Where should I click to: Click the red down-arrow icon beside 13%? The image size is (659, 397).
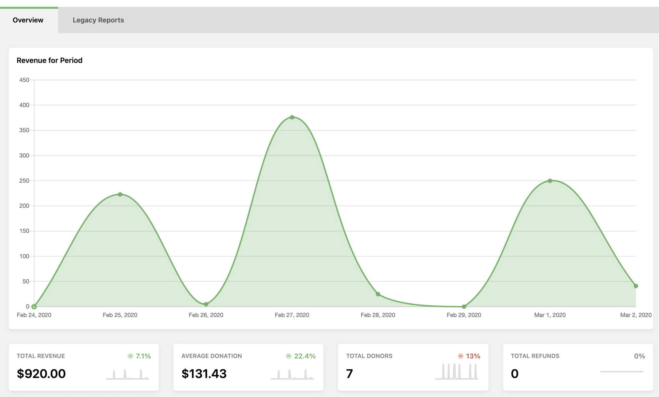pos(460,356)
